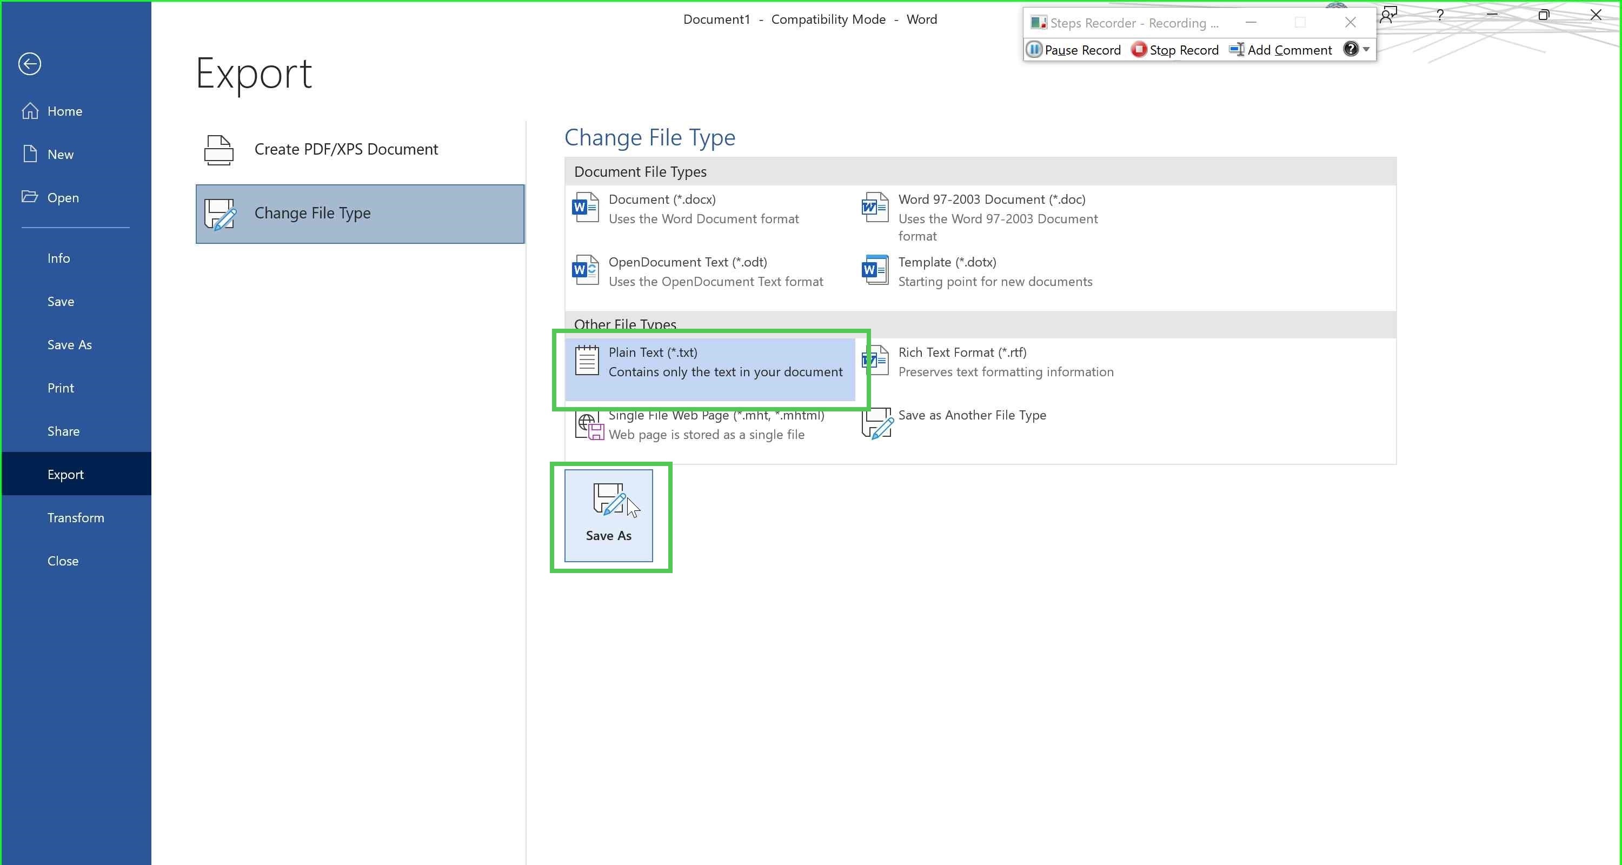Click the Word help question mark
The height and width of the screenshot is (865, 1622).
[x=1440, y=15]
